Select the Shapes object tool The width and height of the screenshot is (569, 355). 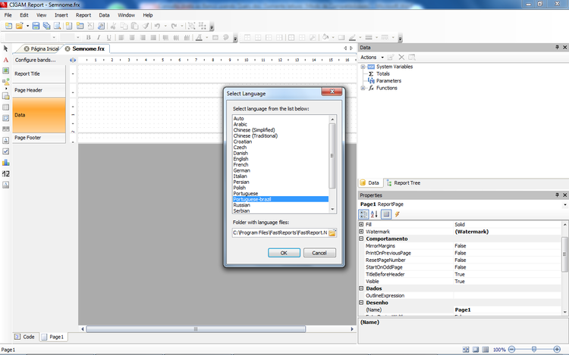[6, 82]
